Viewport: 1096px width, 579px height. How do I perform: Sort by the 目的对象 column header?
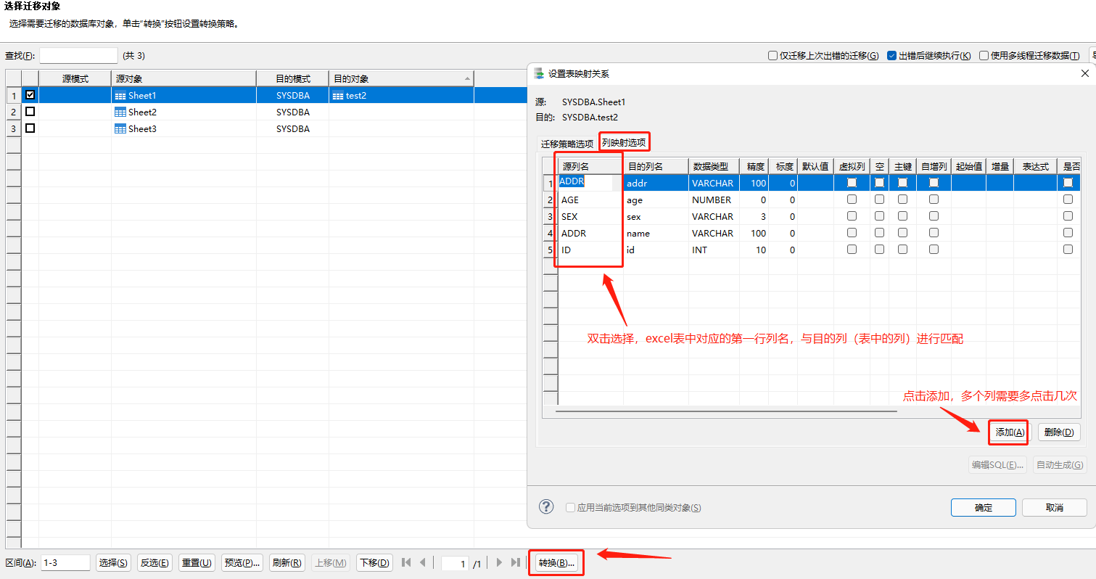point(401,78)
